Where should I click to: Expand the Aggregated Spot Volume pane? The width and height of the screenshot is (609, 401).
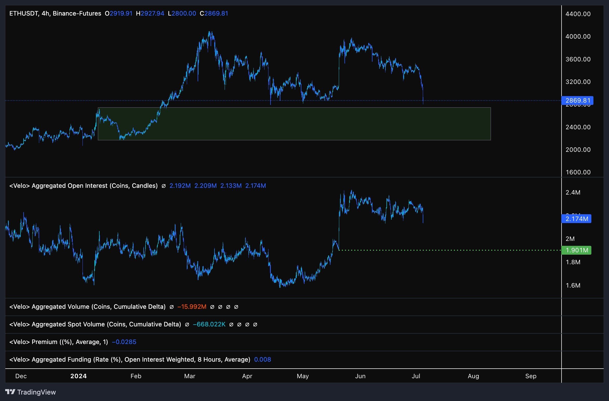click(x=95, y=324)
